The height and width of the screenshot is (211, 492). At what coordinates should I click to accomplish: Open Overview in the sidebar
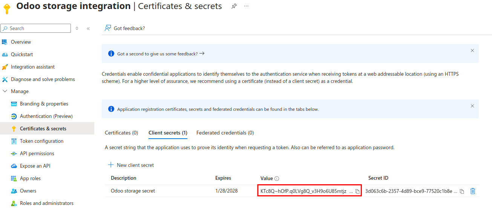coord(21,42)
